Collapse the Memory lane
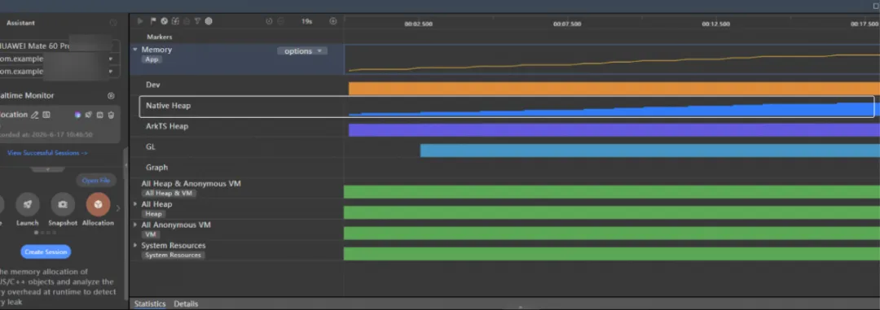This screenshot has width=880, height=310. click(134, 50)
